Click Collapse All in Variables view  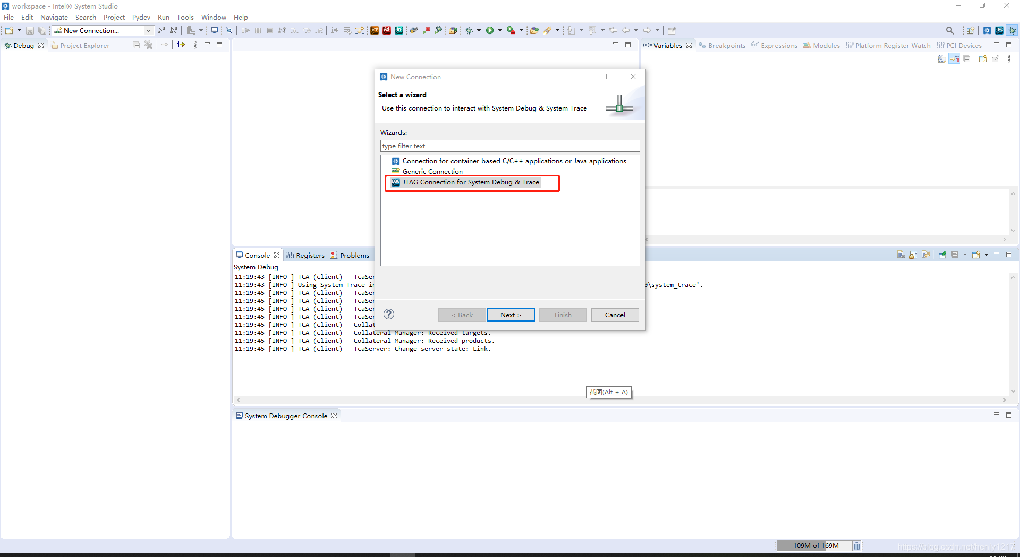(x=967, y=58)
